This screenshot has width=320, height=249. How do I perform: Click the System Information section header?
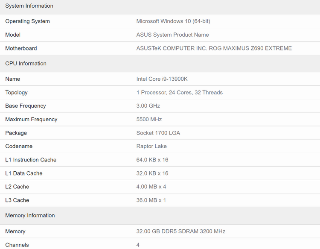[x=29, y=6]
